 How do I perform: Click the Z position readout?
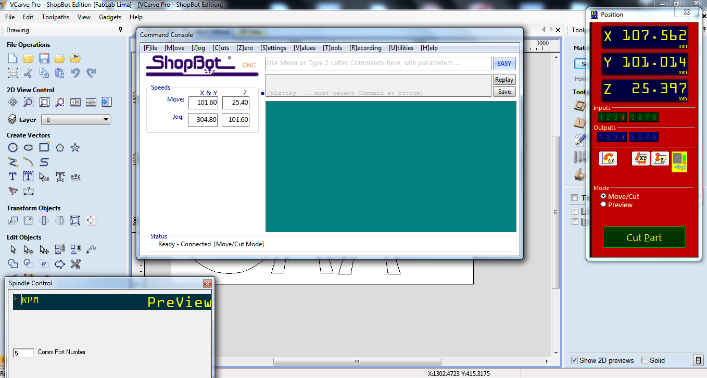645,91
